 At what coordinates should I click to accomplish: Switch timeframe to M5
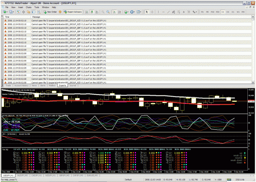coord(207,12)
